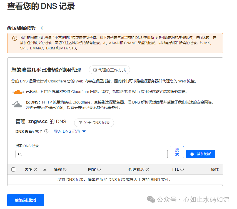
Task: Click the info icon beside 代理状态 column
Action: tap(147, 169)
